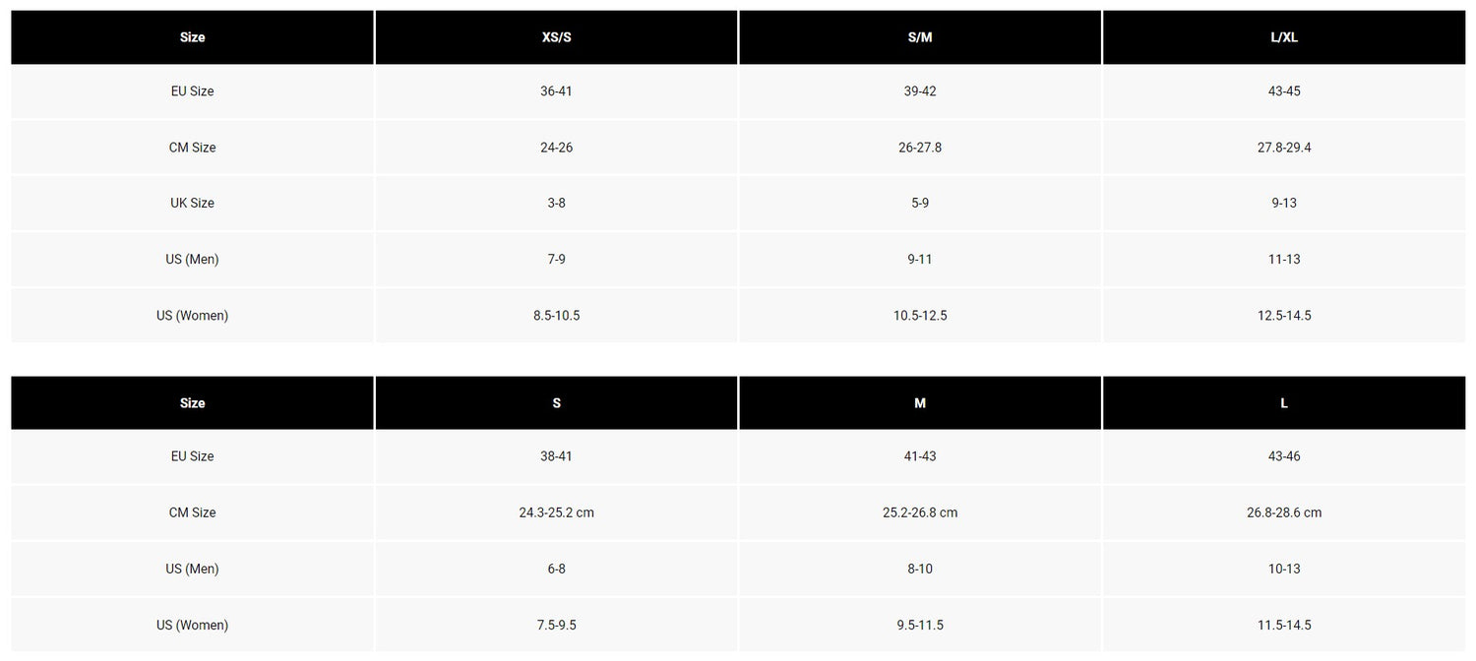Select the 24.3-25.2 cm cell

[x=556, y=512]
